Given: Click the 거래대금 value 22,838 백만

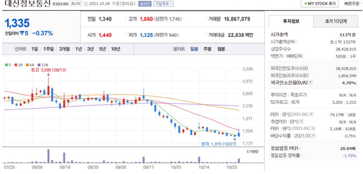Looking at the screenshot, I should (x=240, y=35).
